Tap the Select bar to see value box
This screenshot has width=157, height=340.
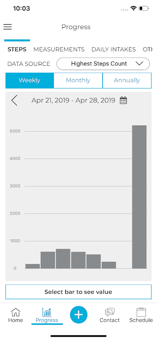(78, 292)
